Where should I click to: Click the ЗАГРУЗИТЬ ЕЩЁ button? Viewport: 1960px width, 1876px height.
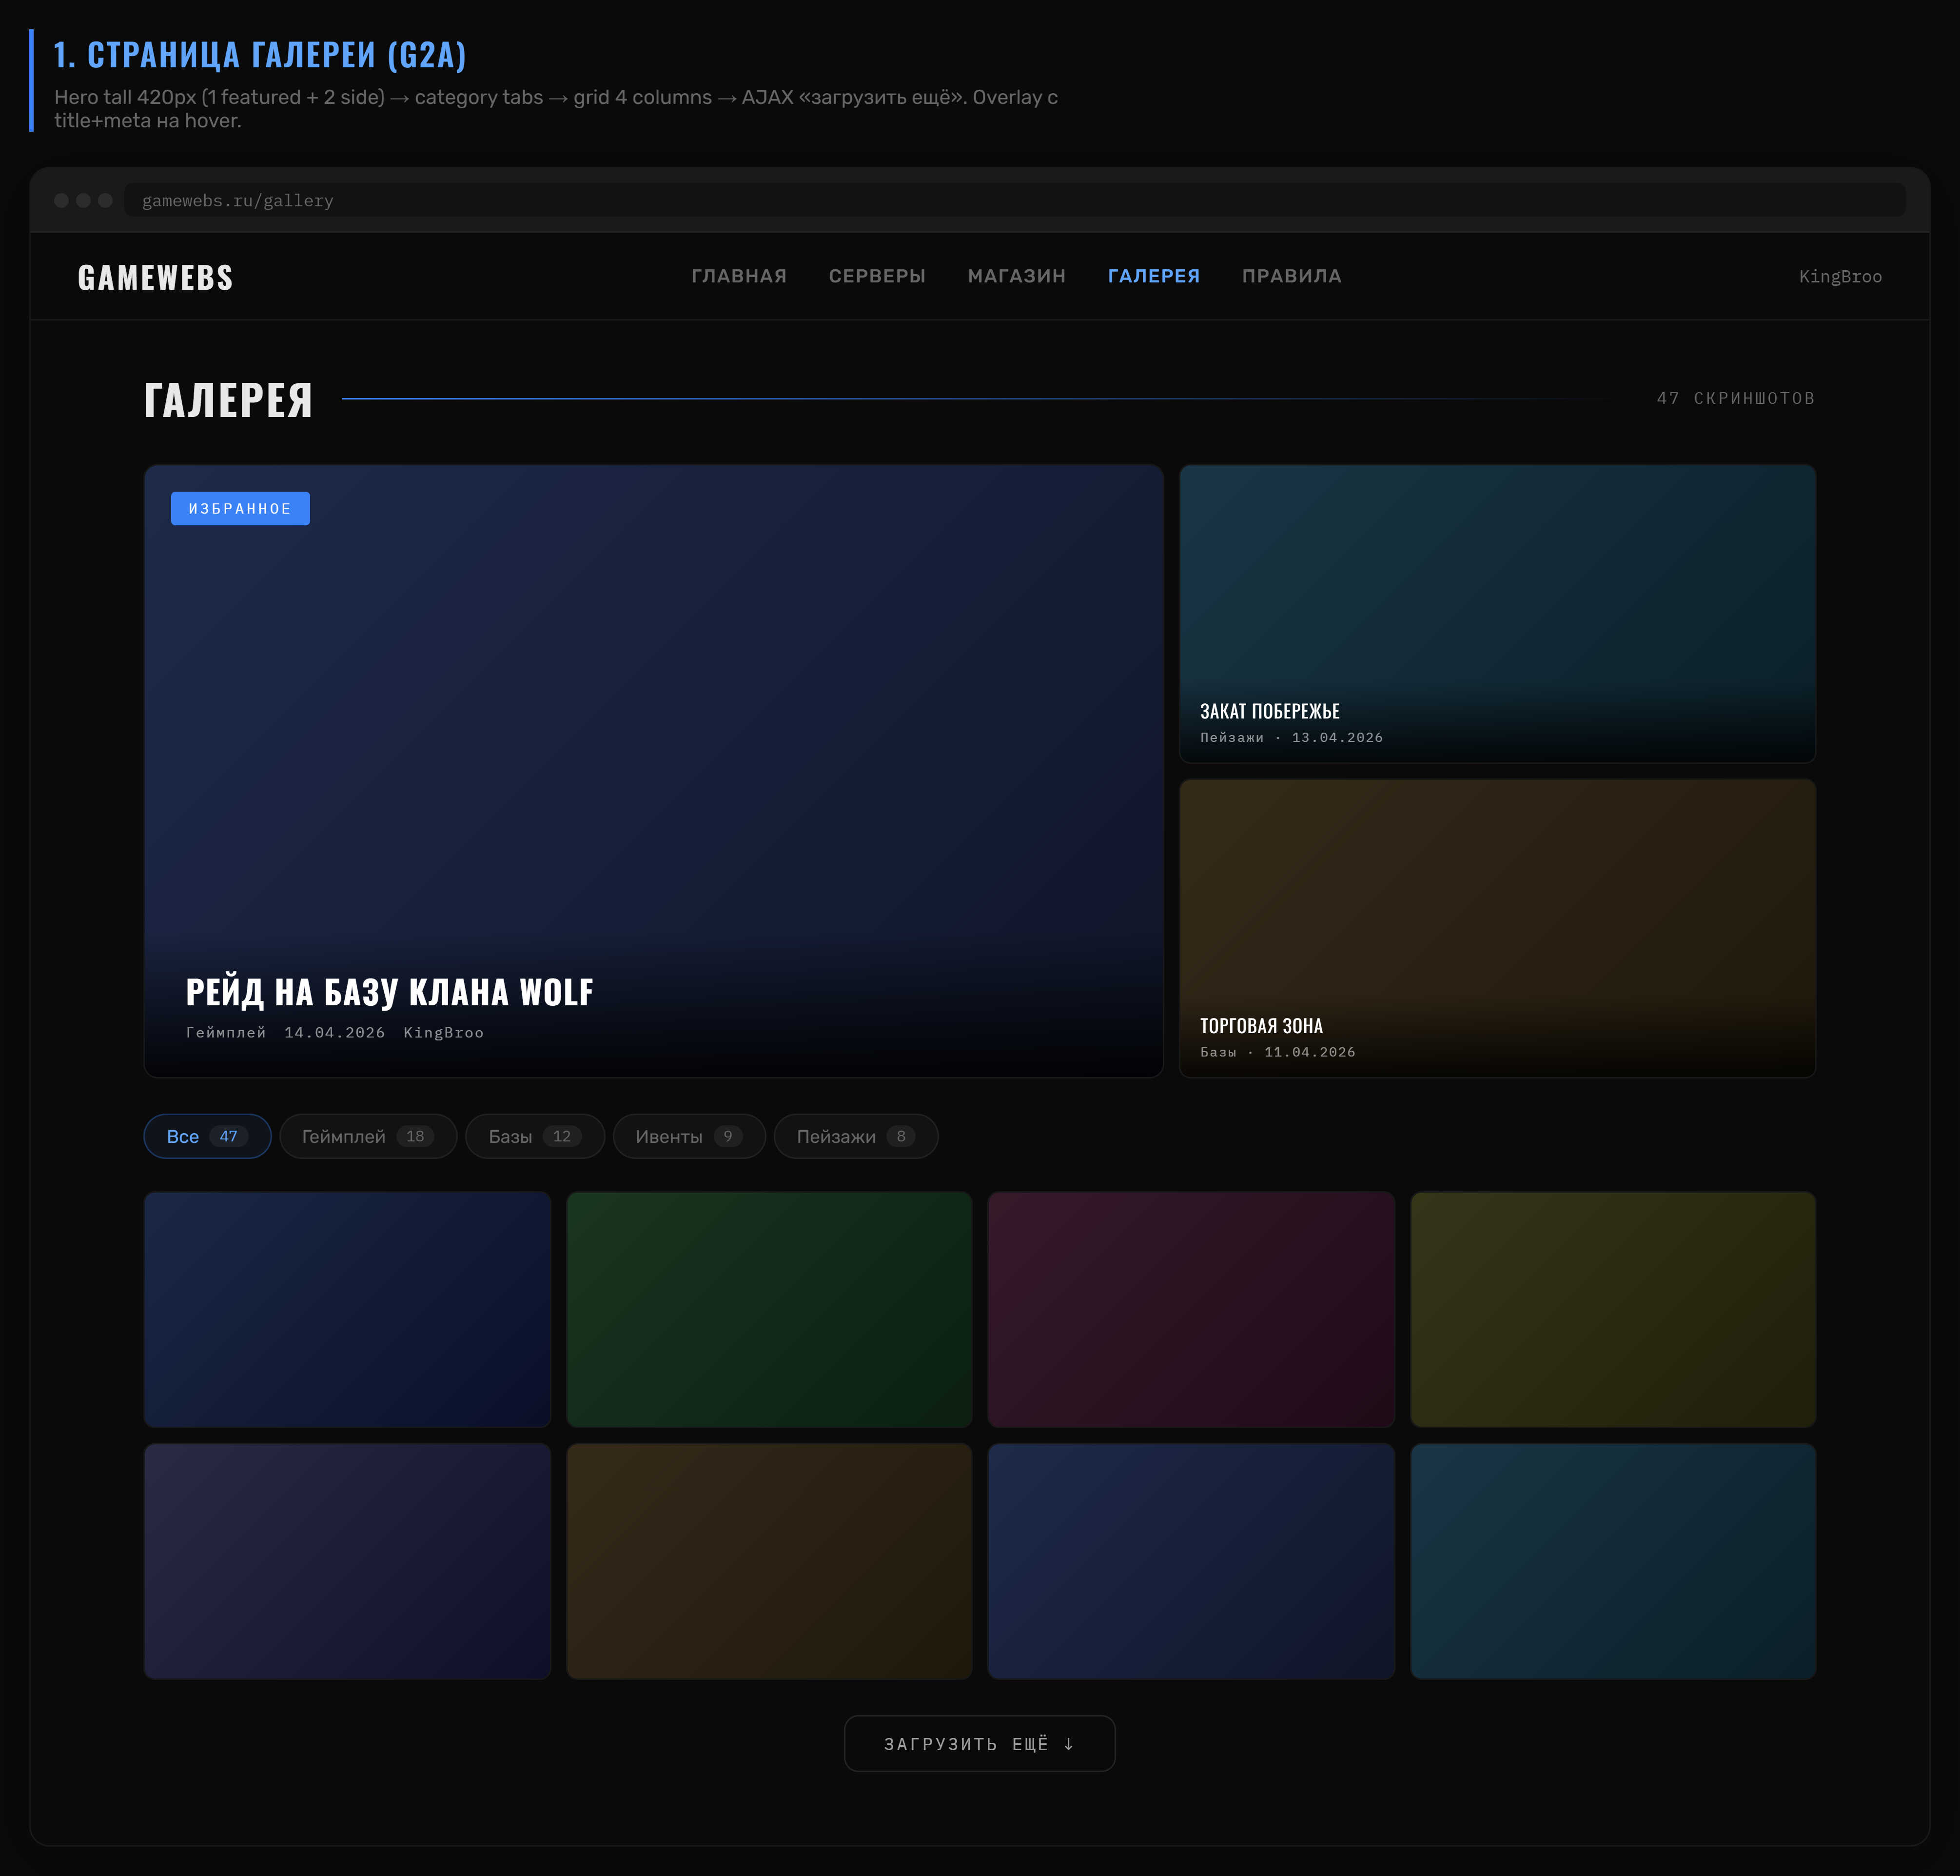[x=980, y=1743]
